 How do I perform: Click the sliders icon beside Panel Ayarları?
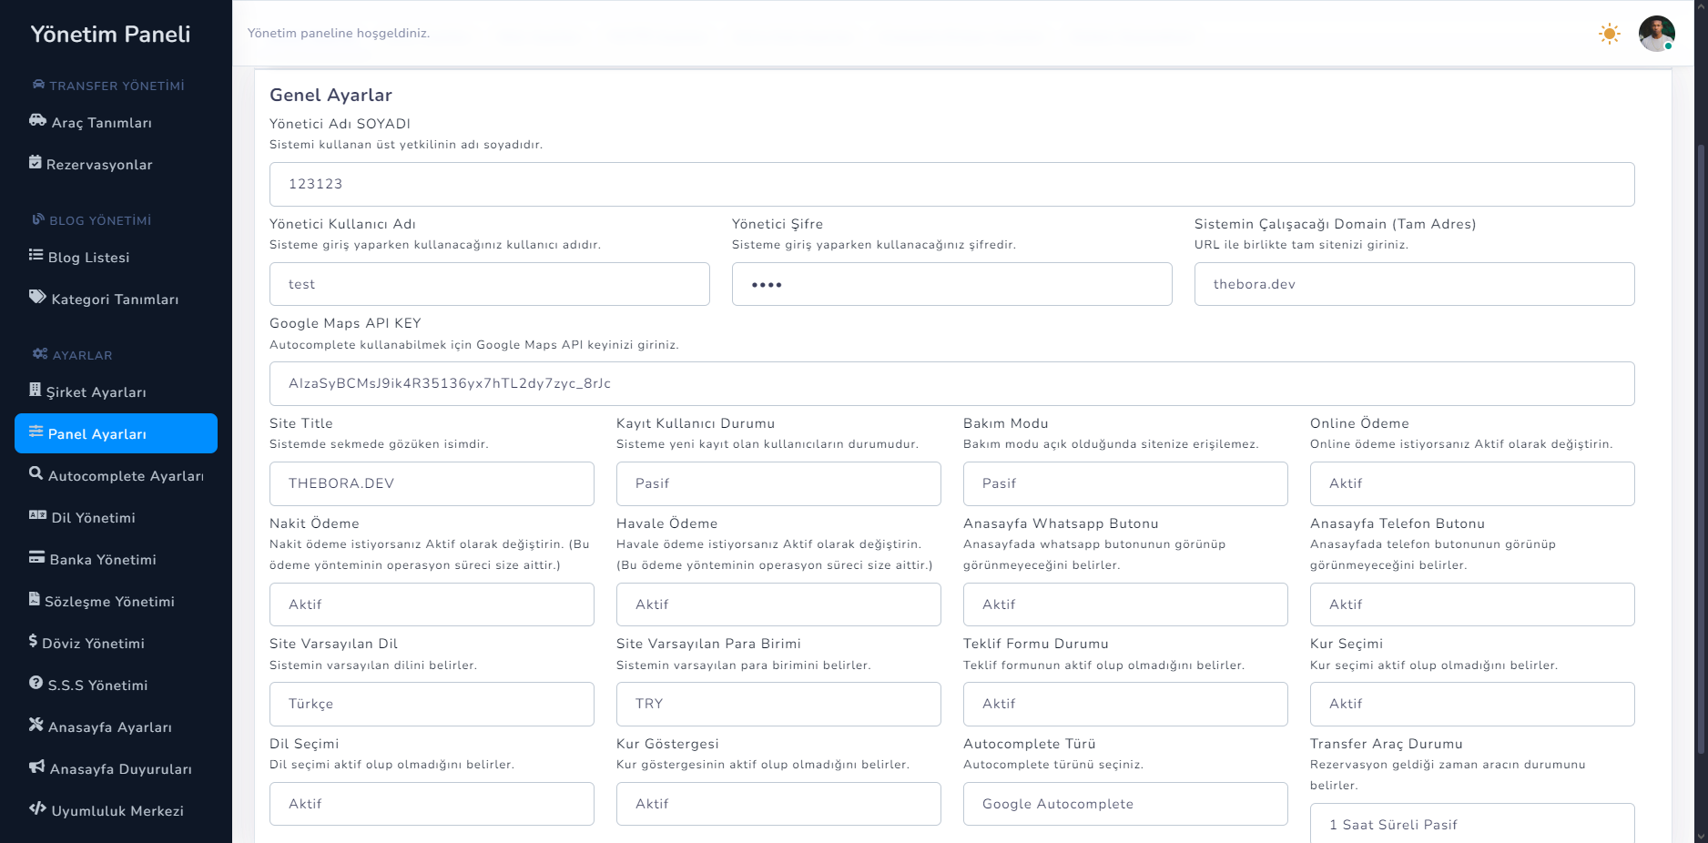click(x=36, y=432)
